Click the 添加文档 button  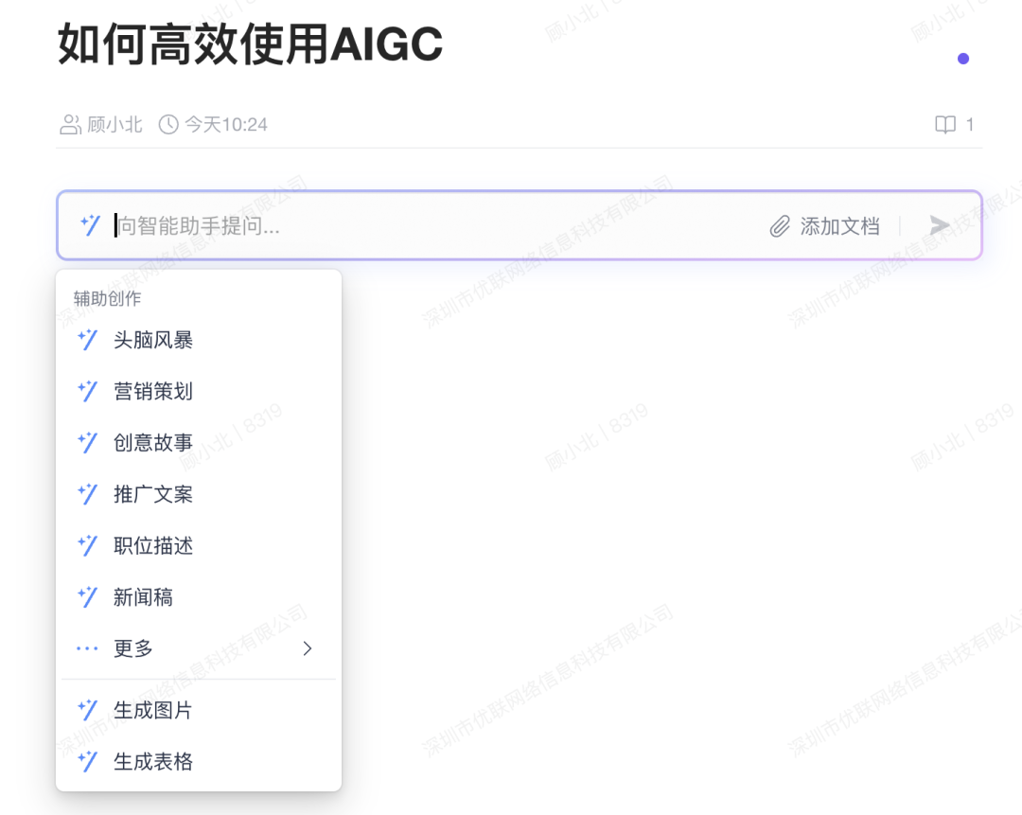[825, 226]
